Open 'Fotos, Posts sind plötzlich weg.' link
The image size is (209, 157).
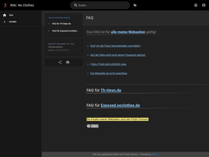tap(108, 64)
